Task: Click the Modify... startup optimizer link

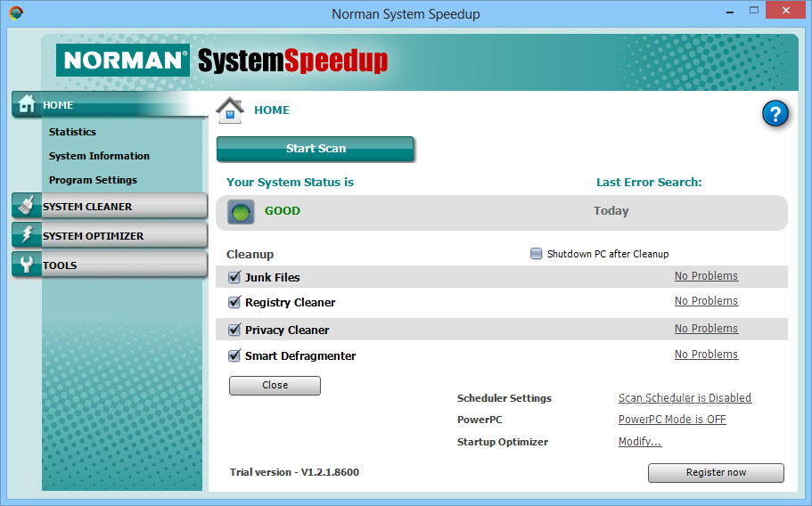Action: point(640,442)
